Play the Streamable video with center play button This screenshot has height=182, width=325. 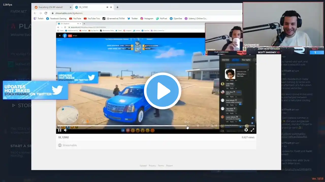pyautogui.click(x=162, y=91)
